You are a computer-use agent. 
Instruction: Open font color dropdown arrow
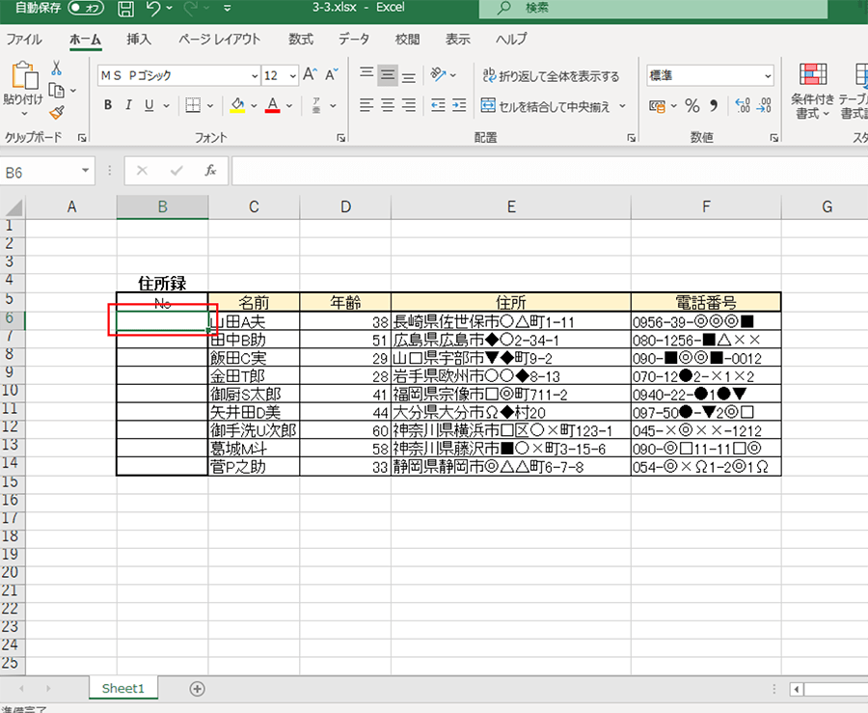289,105
